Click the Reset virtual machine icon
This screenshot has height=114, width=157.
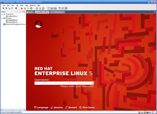pos(31,9)
